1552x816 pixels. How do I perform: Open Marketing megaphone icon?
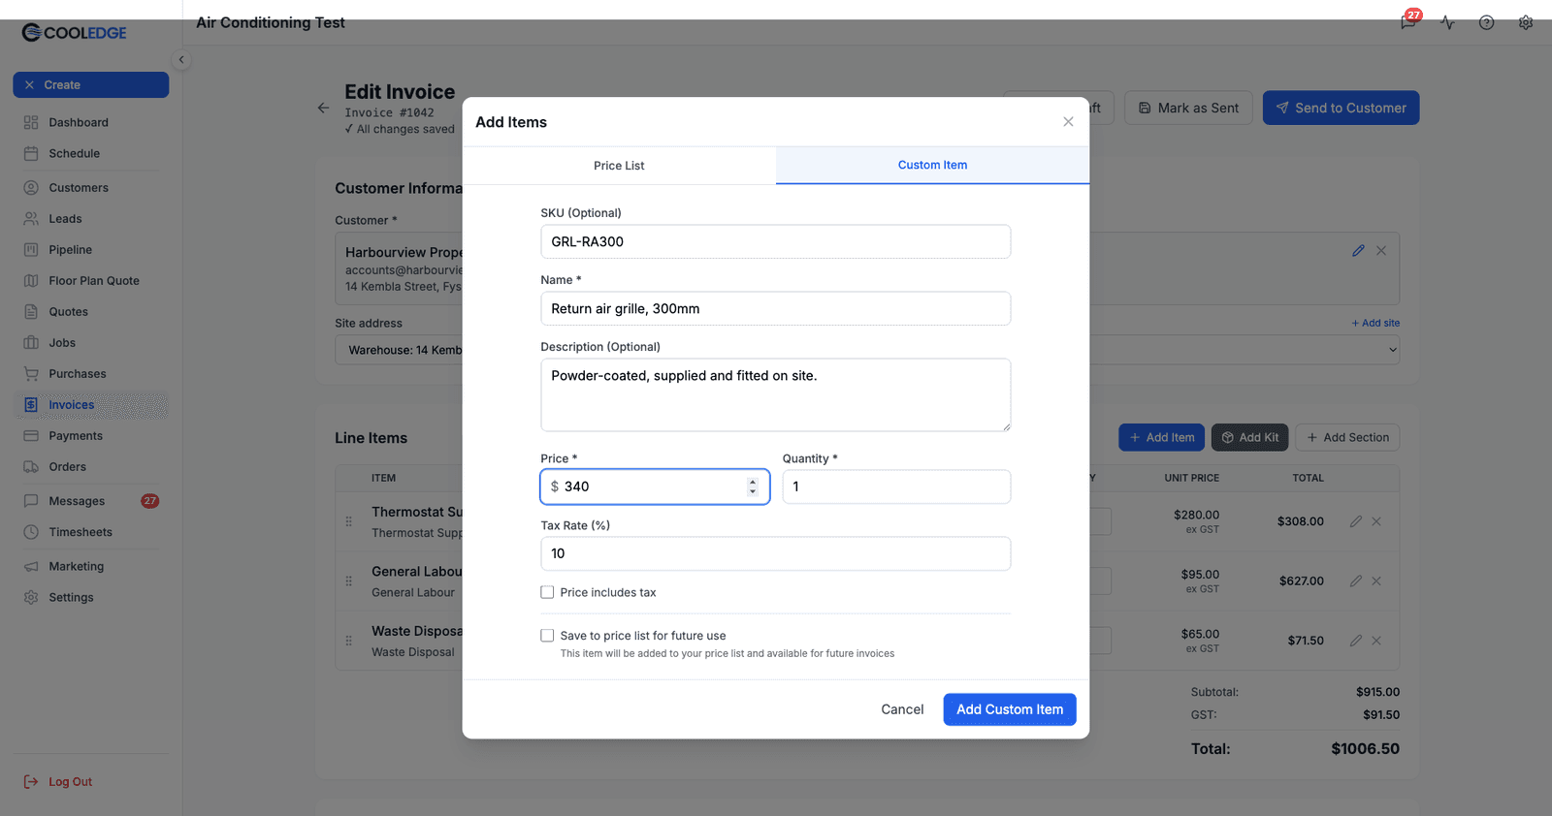point(31,566)
